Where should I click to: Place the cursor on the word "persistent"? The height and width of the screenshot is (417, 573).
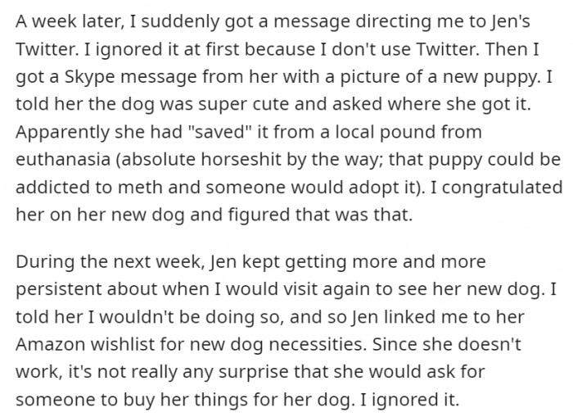pyautogui.click(x=59, y=289)
